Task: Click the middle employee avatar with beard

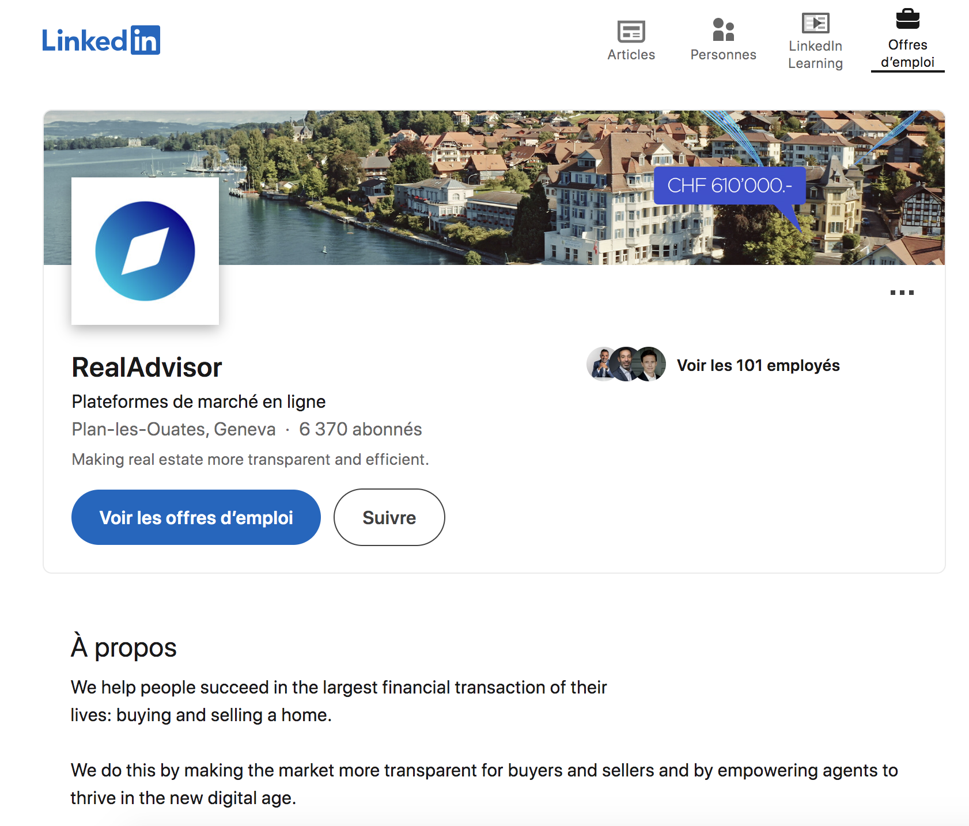Action: 626,364
